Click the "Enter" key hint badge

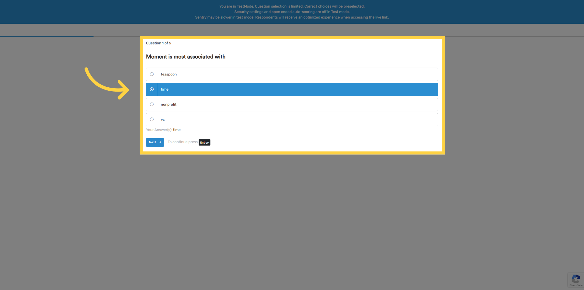click(204, 142)
